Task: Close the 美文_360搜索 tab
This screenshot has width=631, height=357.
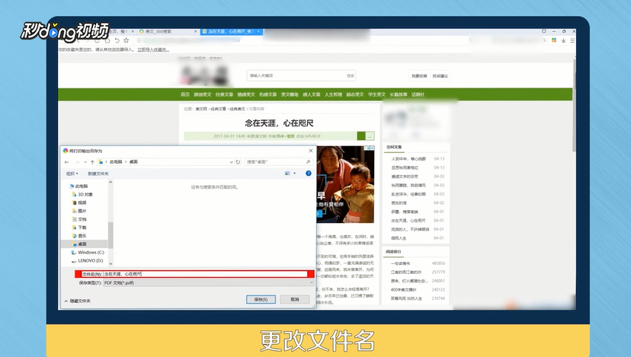Action: 196,31
